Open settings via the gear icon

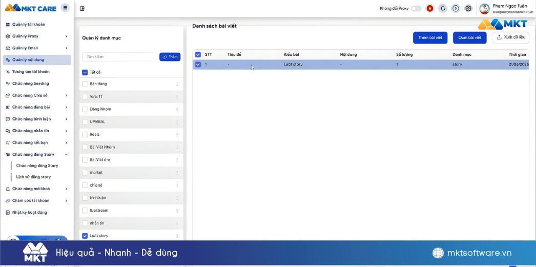point(468,8)
